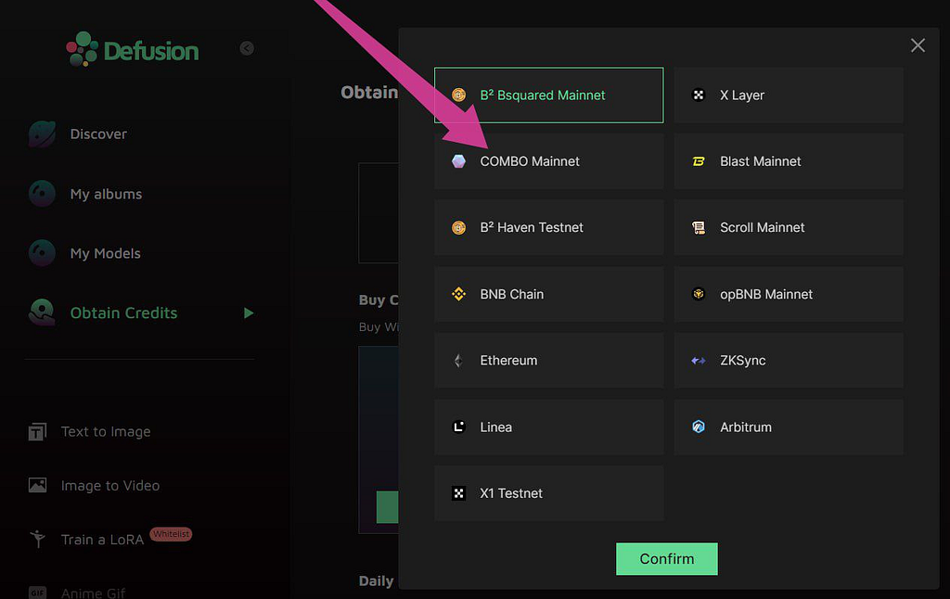Click the X1 Testnet logo icon

click(x=458, y=493)
